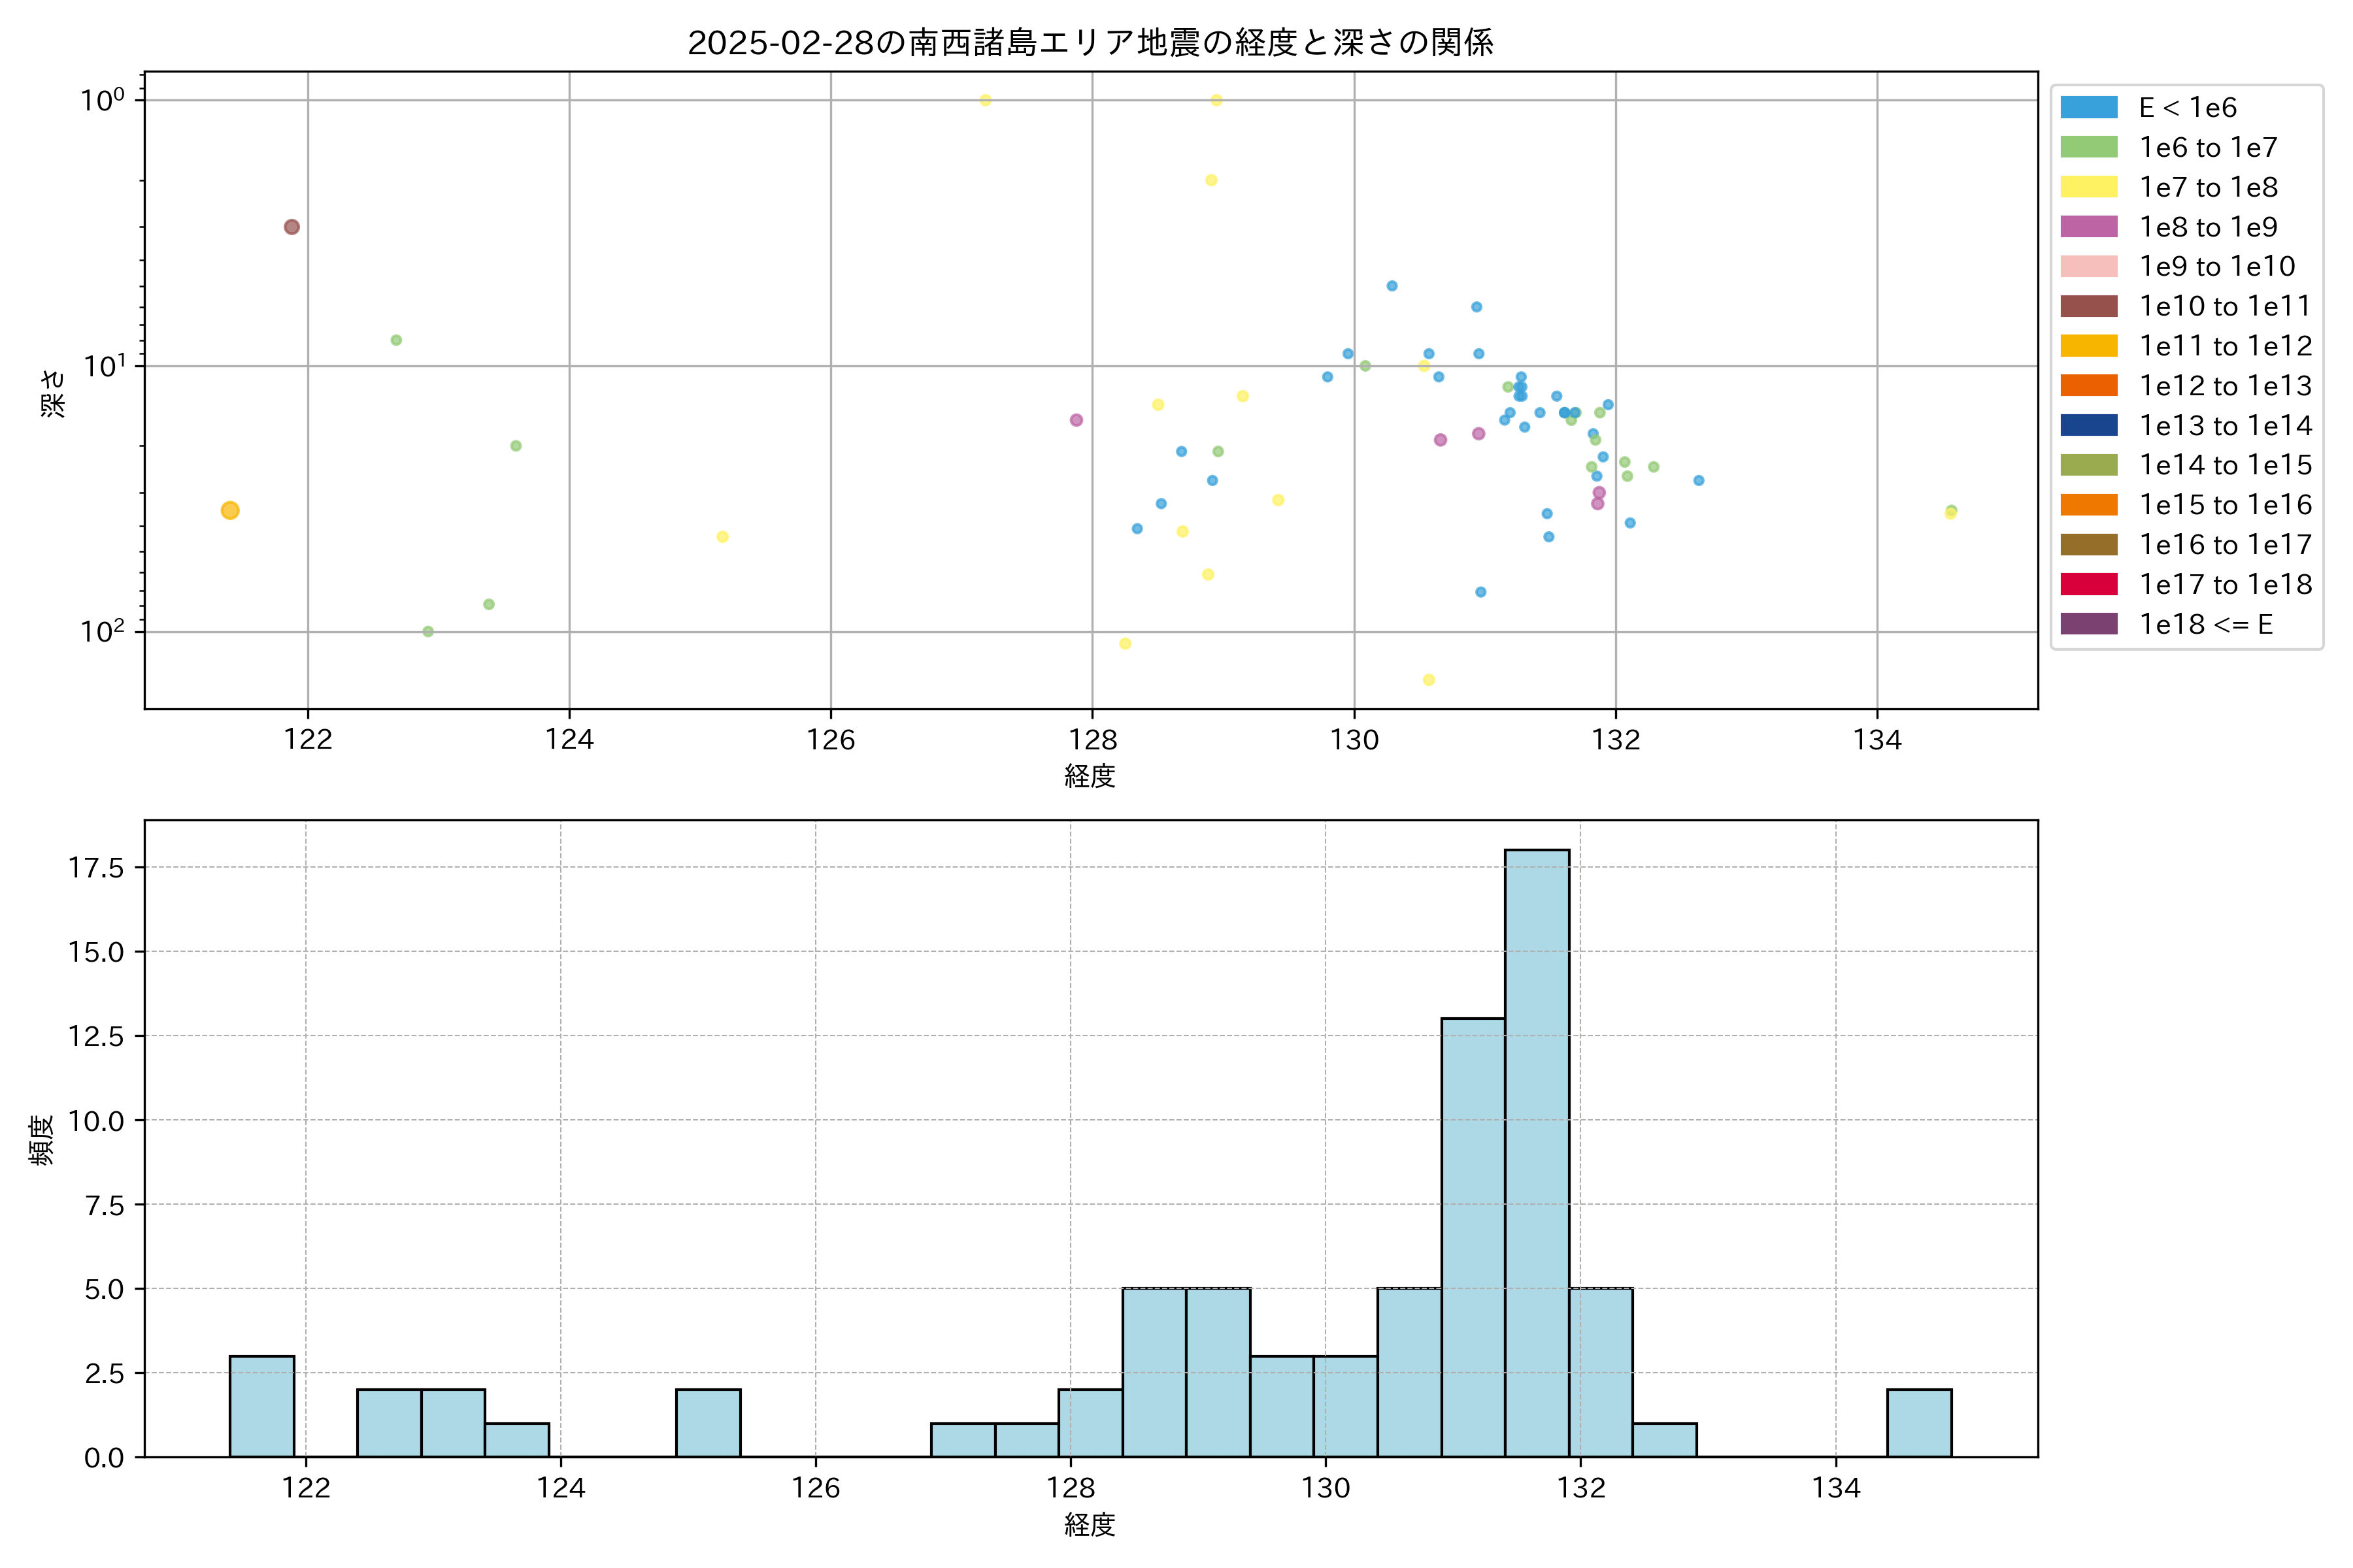Click the scatter plot's 経度 x-axis label
The image size is (2353, 1568).
[1090, 776]
